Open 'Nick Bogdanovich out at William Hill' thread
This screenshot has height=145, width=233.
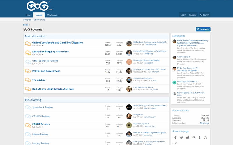point(191,94)
